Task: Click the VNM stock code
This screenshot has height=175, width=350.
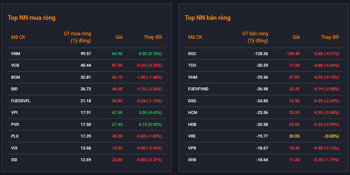Action: click(x=16, y=54)
